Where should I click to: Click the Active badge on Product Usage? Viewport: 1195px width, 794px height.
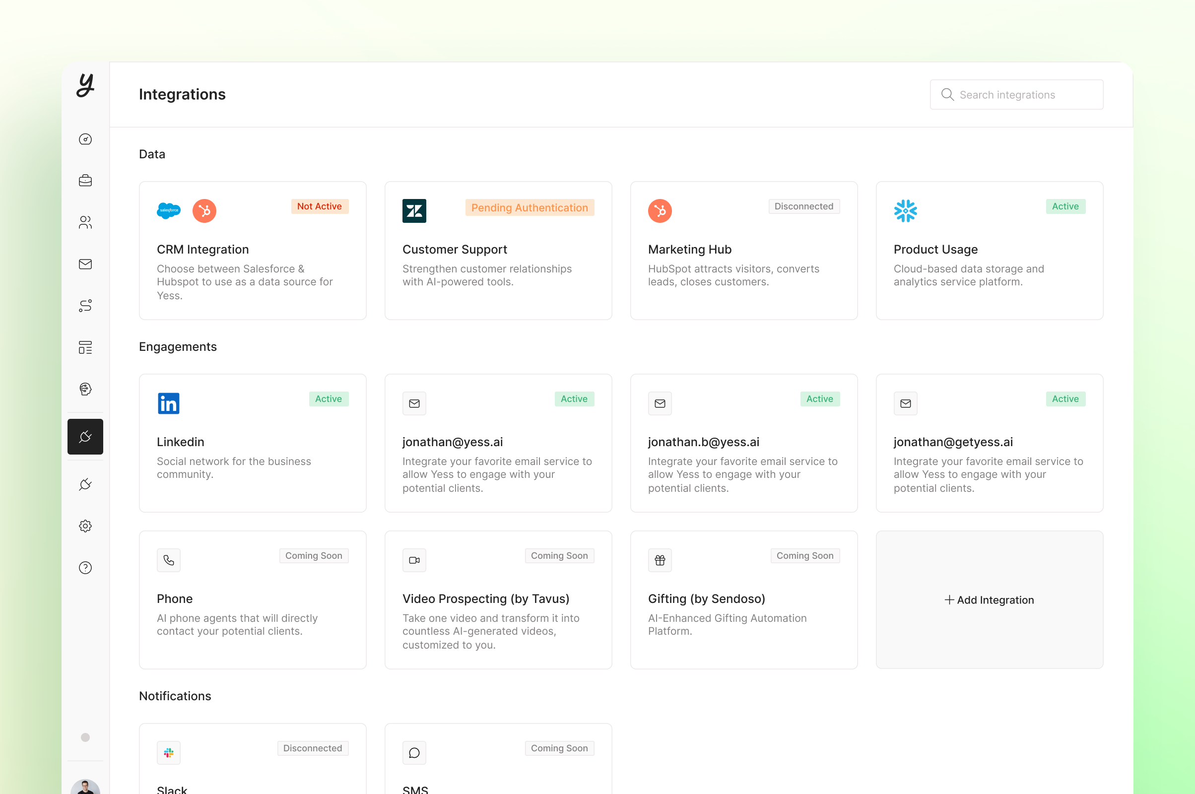tap(1065, 206)
